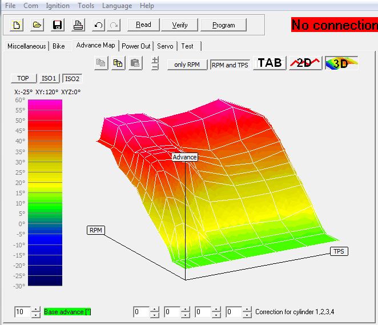
Task: Click the Read button
Action: 143,25
